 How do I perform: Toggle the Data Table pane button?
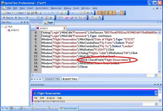pos(111,13)
